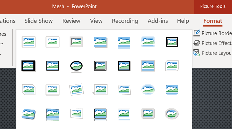Screen dimensions: 232x129
Task: Select the tilted Rotated White picture style
Action: point(76,90)
